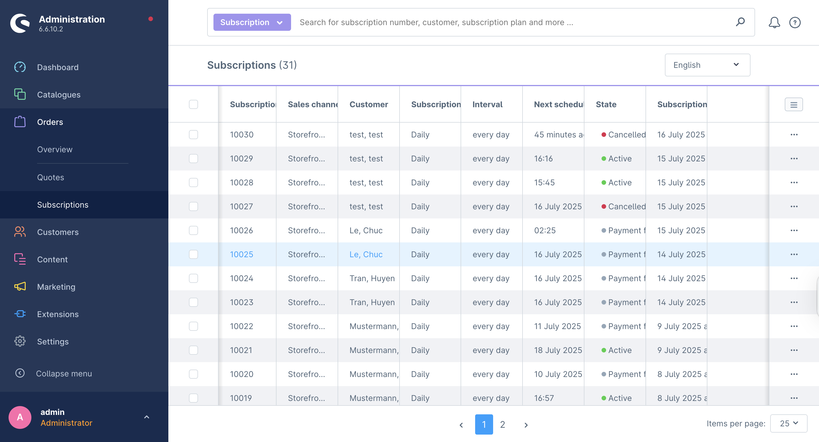
Task: Click the Marketing megaphone icon
Action: [x=20, y=287]
